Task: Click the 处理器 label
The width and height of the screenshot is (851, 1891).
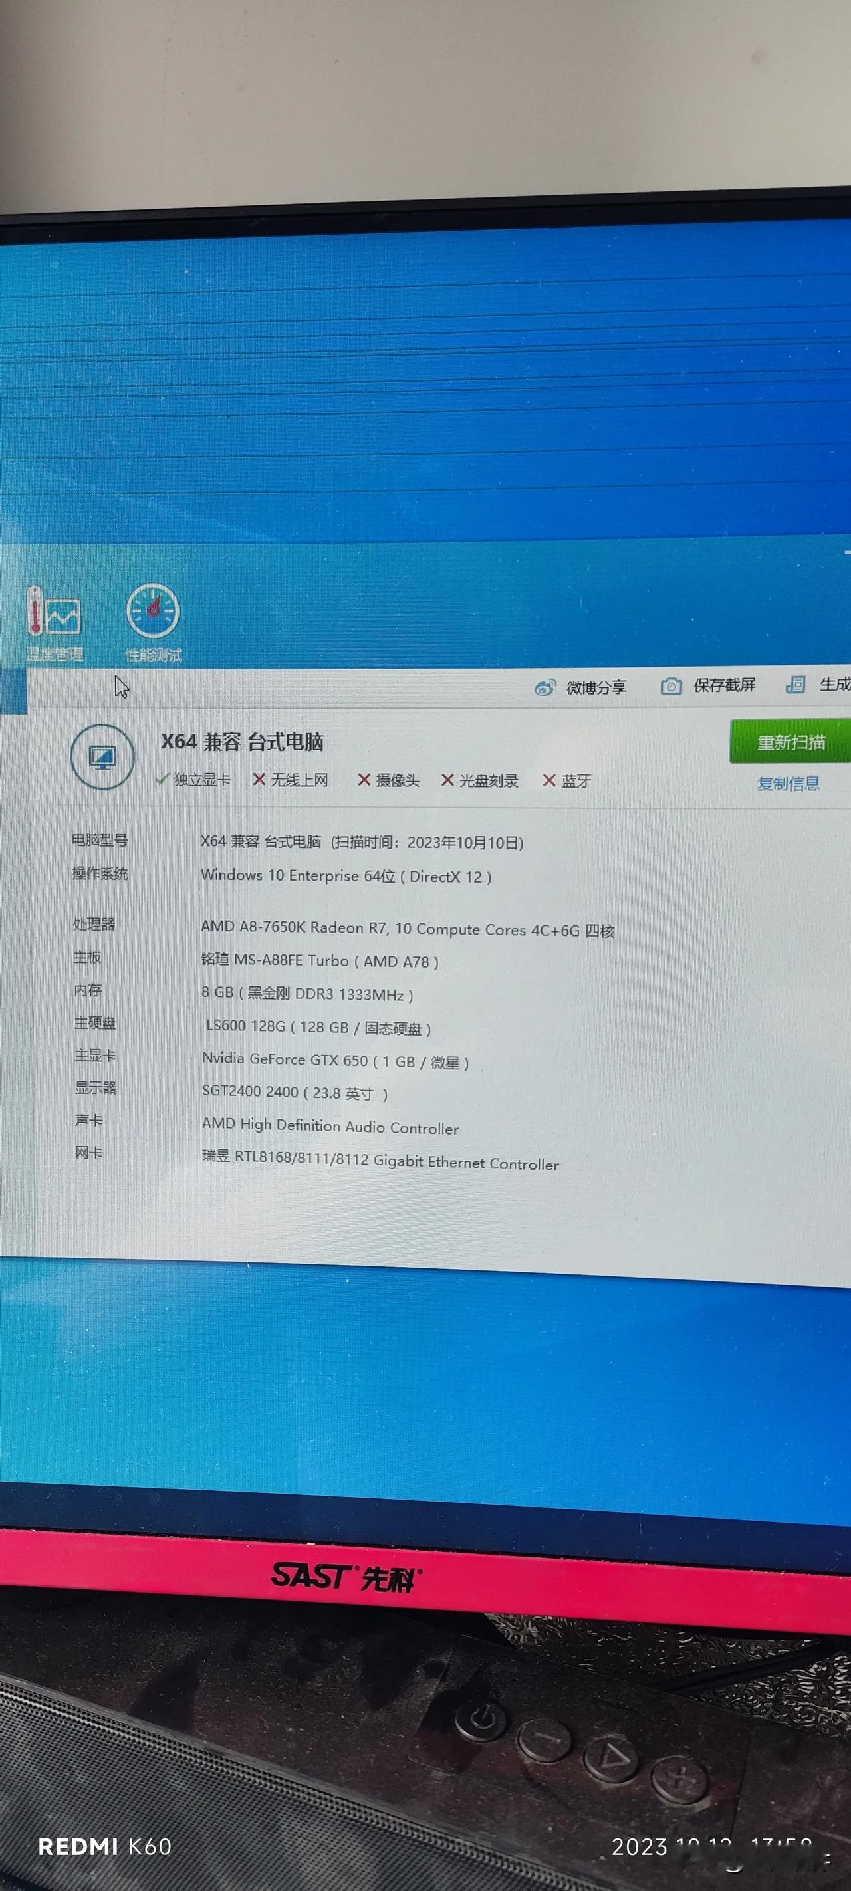Action: pyautogui.click(x=94, y=924)
